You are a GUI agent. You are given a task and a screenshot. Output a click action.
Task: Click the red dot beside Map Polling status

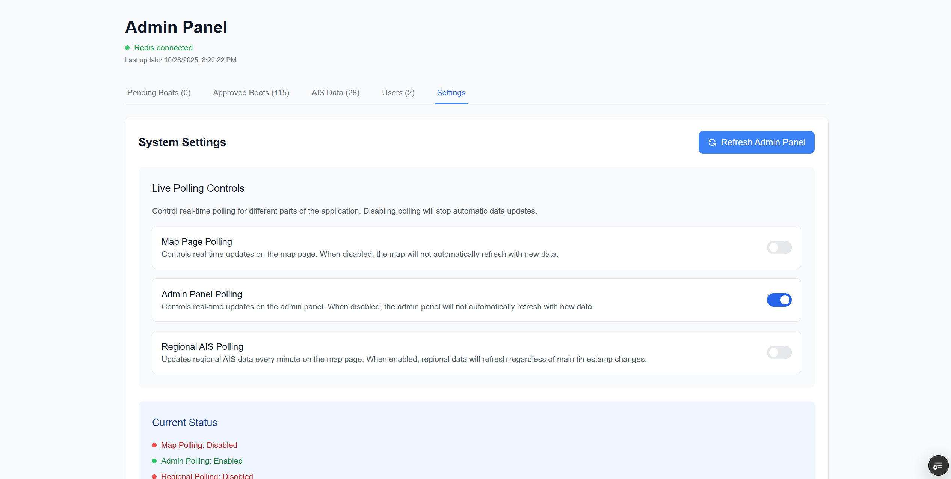pyautogui.click(x=154, y=445)
